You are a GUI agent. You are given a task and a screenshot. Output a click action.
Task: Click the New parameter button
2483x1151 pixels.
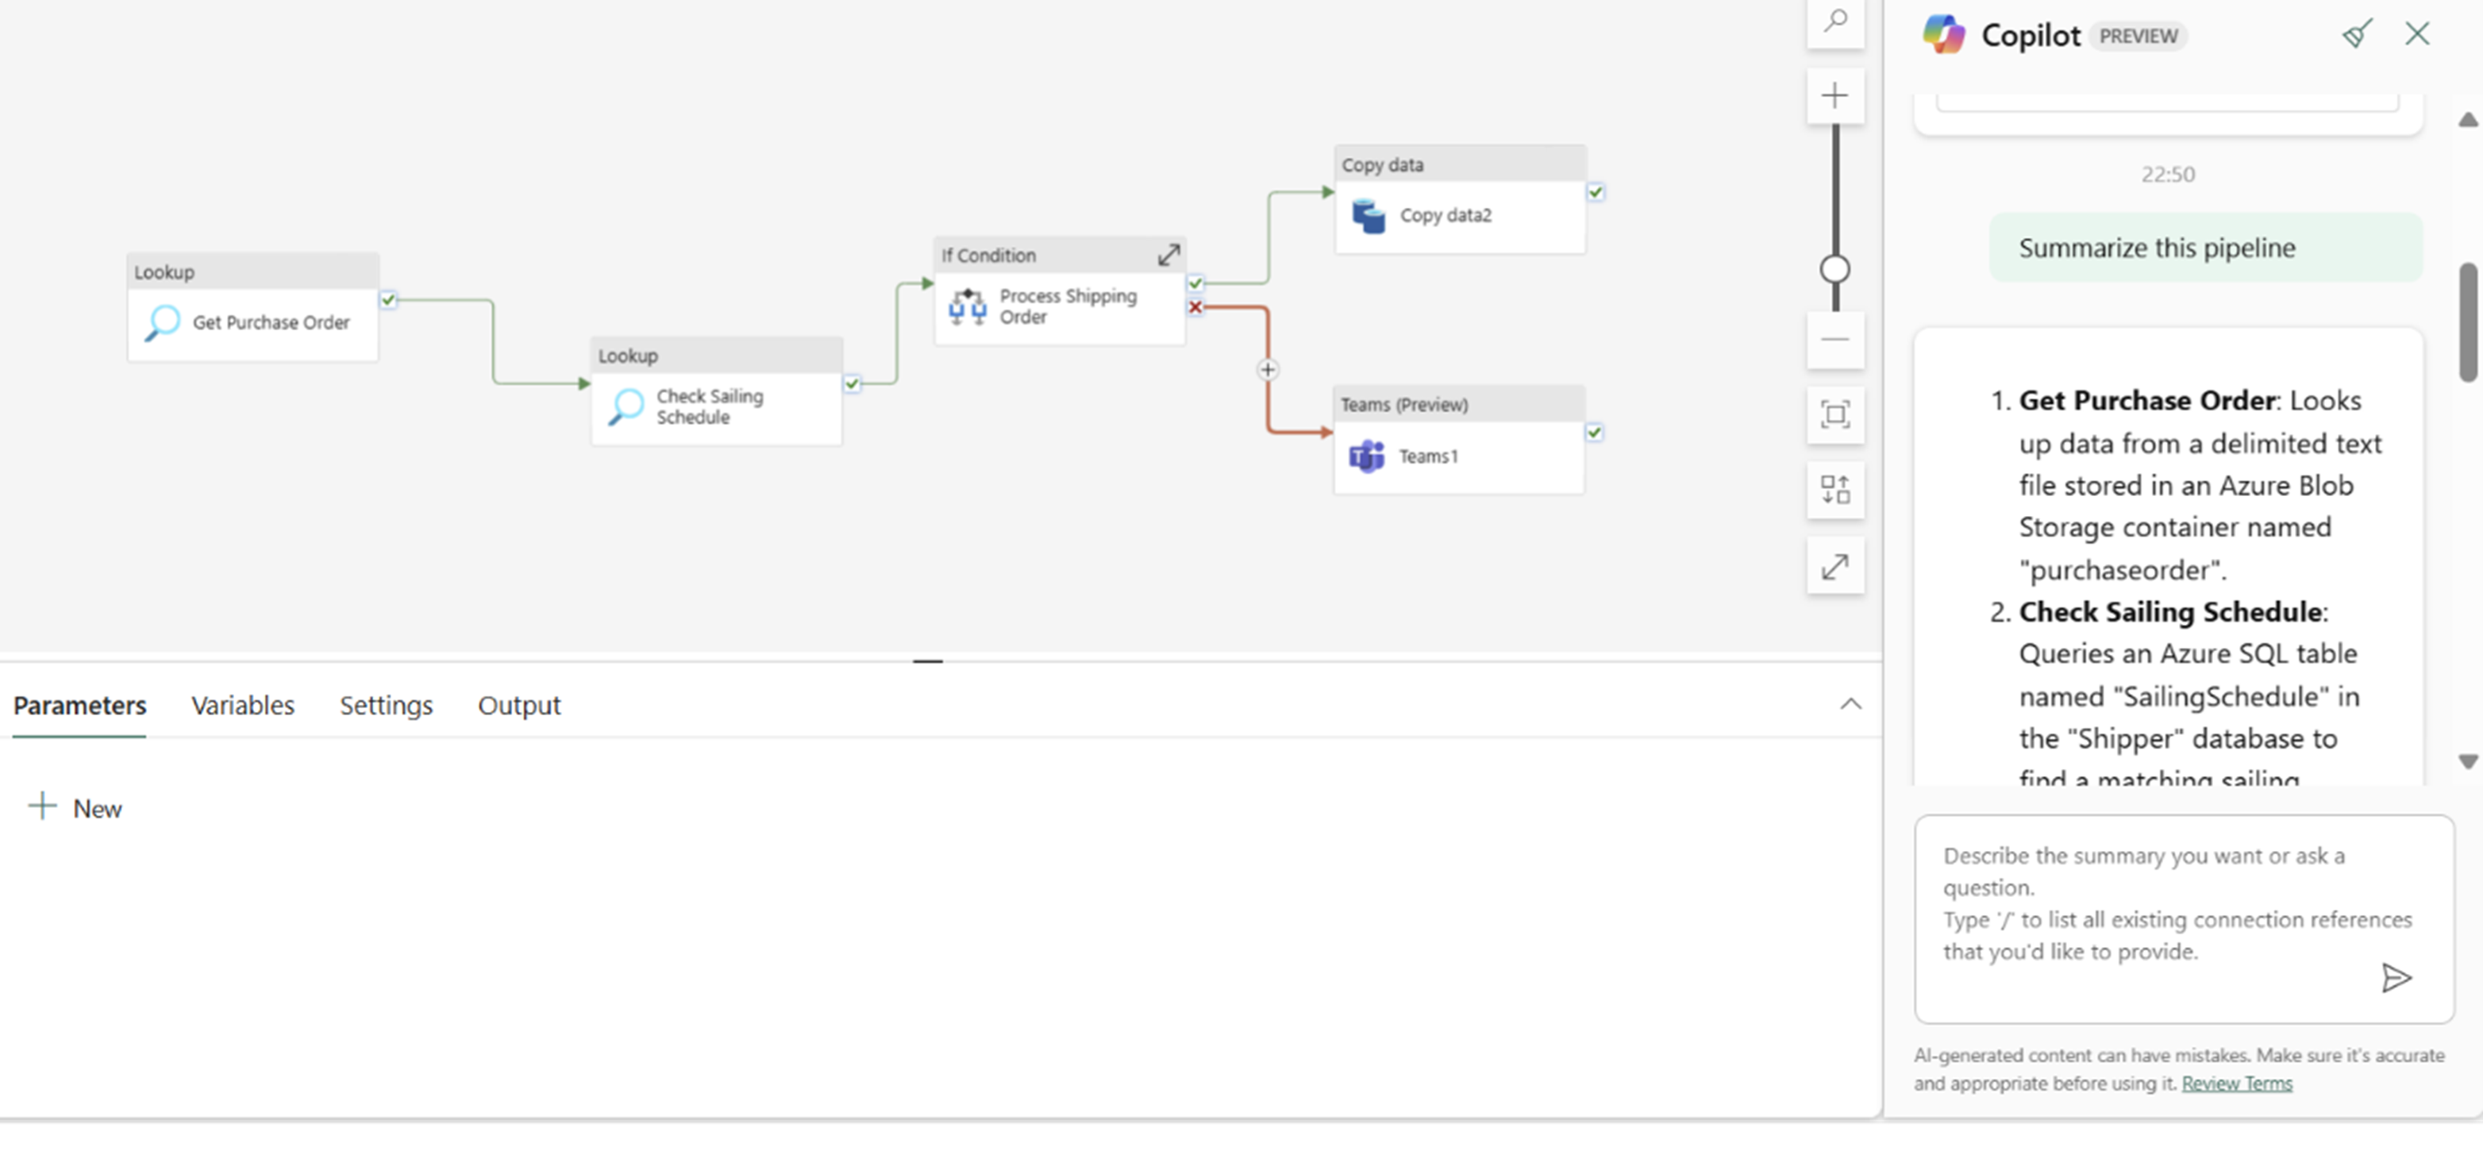[x=73, y=807]
